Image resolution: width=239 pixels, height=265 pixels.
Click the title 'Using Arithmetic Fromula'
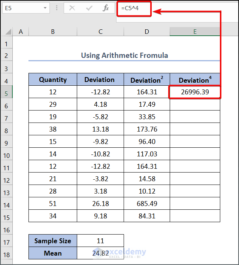click(x=124, y=55)
